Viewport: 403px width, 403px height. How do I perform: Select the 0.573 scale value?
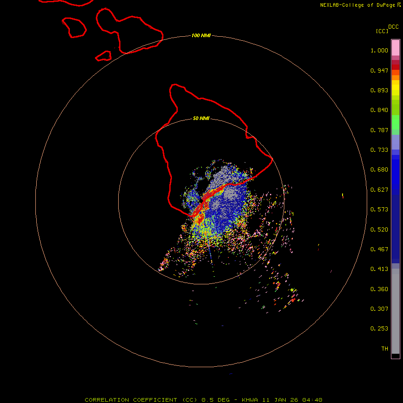pyautogui.click(x=379, y=210)
